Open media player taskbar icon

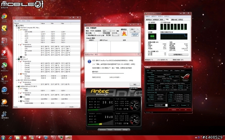coord(25,138)
